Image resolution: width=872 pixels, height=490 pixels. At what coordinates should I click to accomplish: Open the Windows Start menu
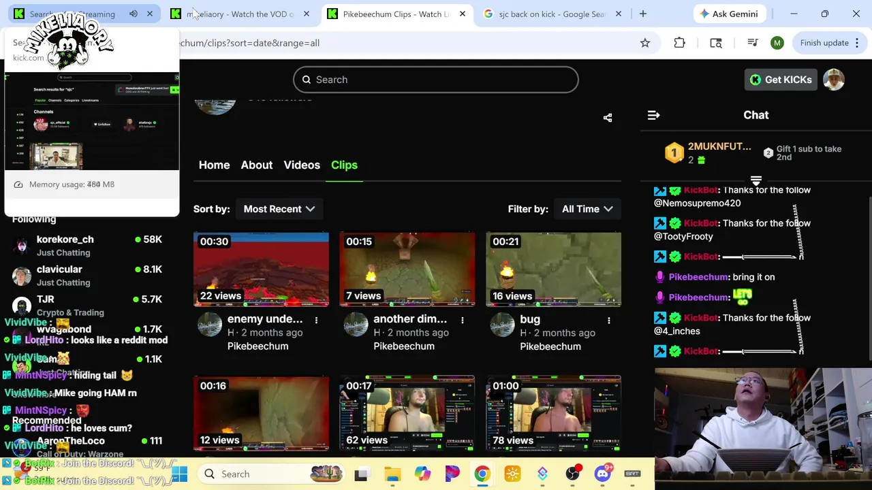click(x=179, y=474)
